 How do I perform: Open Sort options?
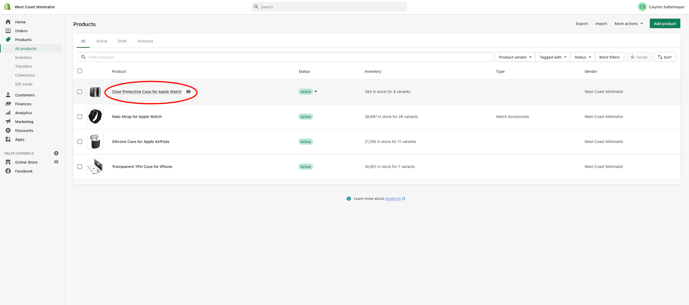(665, 57)
